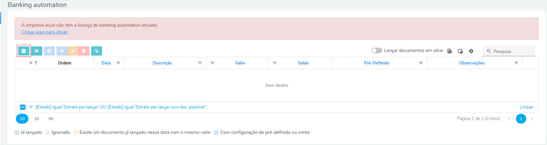Open filter menu for Descrição column
Image resolution: width=547 pixels, height=145 pixels.
click(x=200, y=63)
